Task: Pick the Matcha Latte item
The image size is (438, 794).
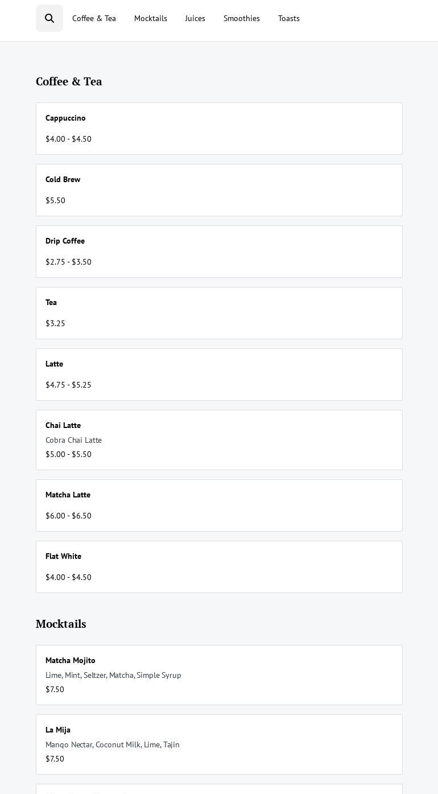Action: click(x=219, y=505)
